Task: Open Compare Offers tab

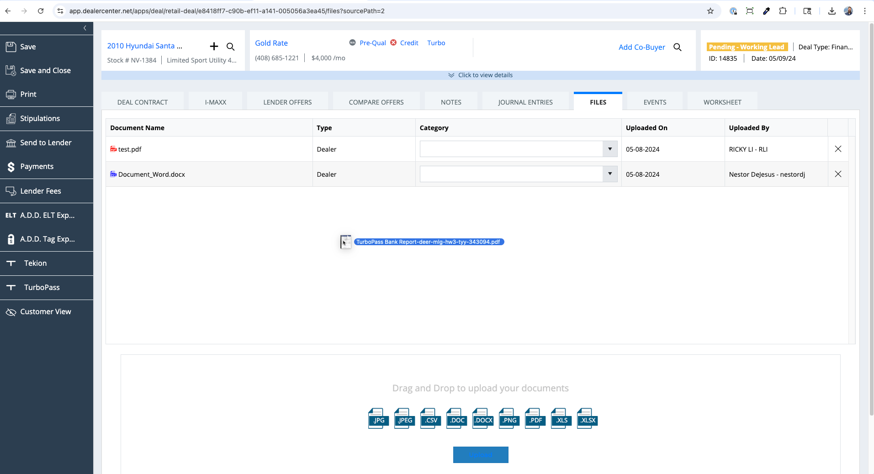Action: click(x=376, y=102)
